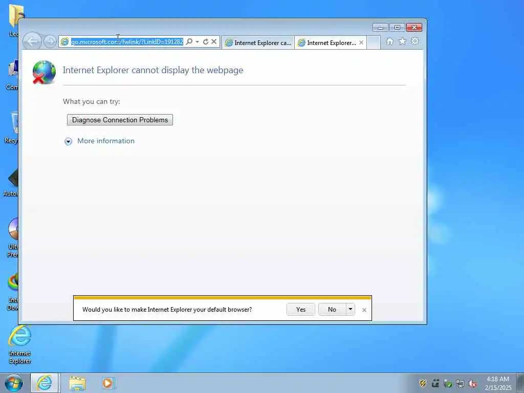Open the Tools gear menu
524x393 pixels.
[x=414, y=41]
